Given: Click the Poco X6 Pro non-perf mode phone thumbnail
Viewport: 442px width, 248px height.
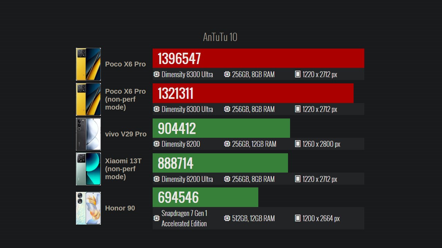Looking at the screenshot, I should tap(88, 99).
